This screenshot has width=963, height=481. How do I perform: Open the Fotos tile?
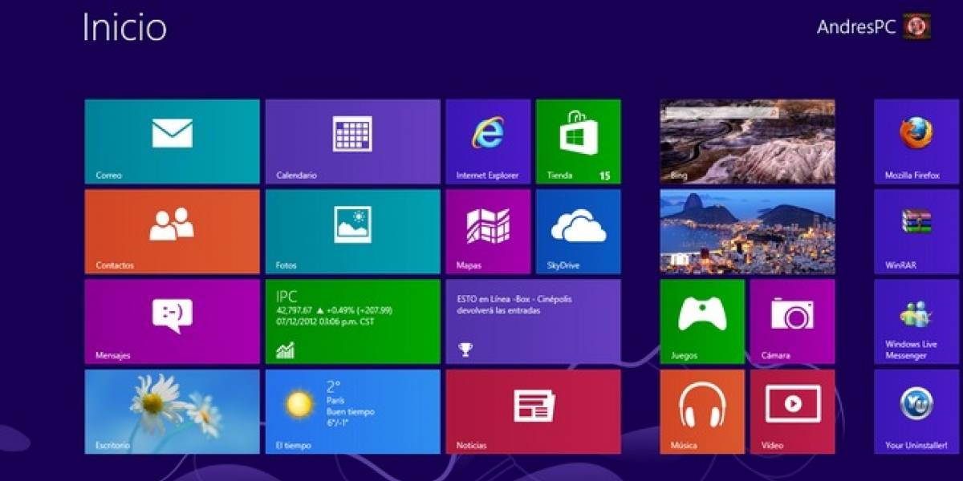[353, 232]
